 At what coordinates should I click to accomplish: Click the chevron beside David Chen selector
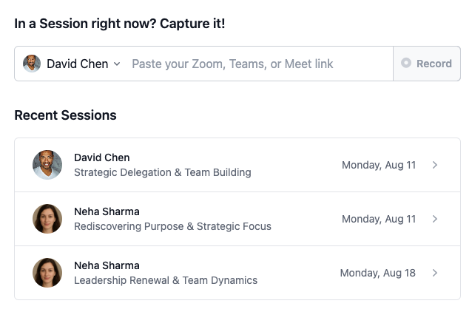(x=117, y=64)
